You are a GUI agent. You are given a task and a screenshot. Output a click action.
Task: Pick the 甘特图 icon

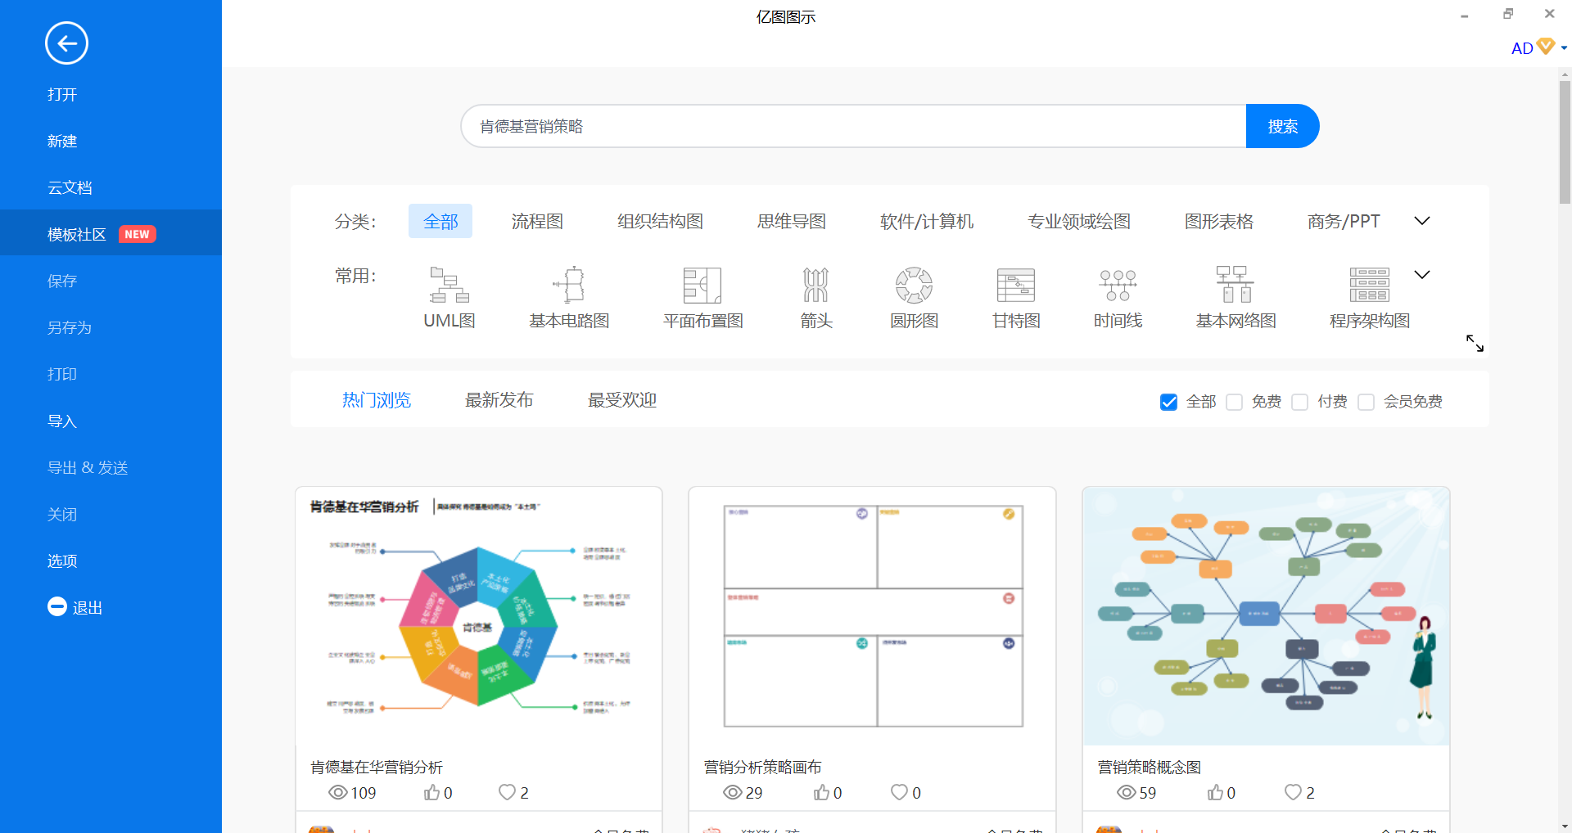1016,285
